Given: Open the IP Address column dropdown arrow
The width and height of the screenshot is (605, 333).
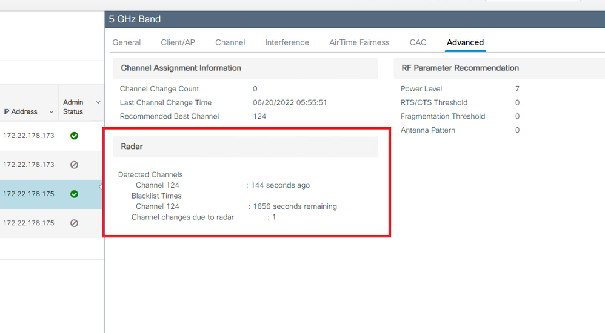Looking at the screenshot, I should [52, 112].
